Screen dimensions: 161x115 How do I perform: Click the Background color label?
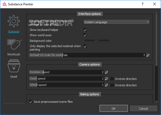click(x=41, y=41)
